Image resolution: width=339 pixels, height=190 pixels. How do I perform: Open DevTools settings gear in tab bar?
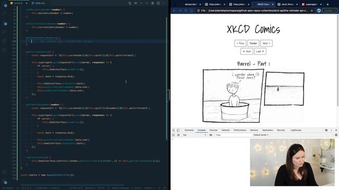tap(326, 130)
